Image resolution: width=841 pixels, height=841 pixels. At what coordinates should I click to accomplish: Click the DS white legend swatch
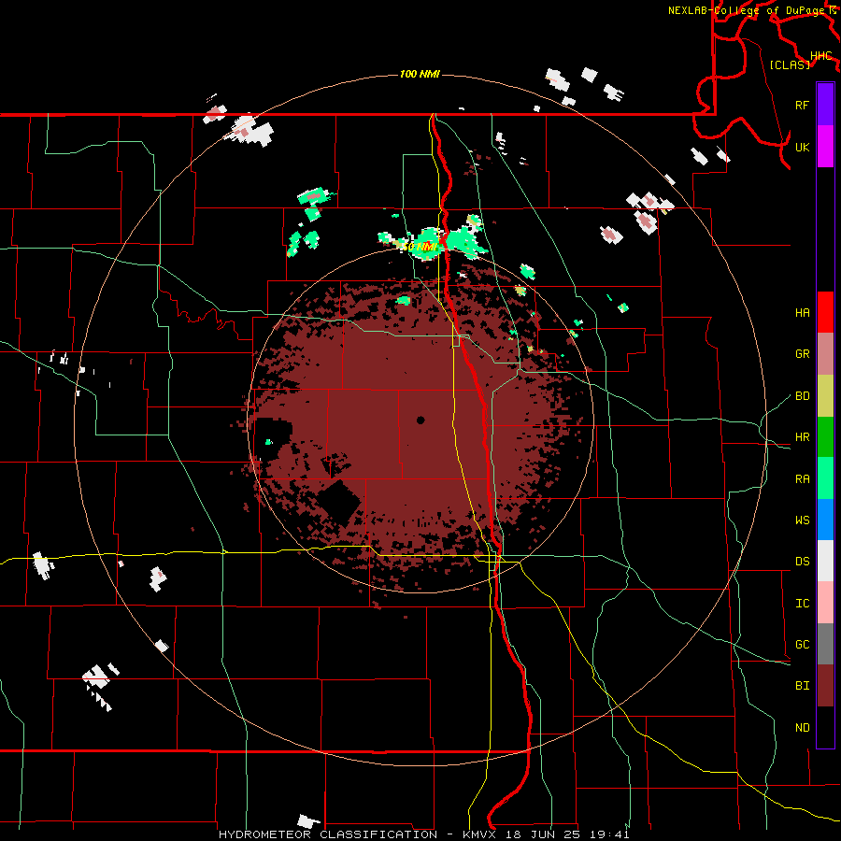[x=825, y=561]
